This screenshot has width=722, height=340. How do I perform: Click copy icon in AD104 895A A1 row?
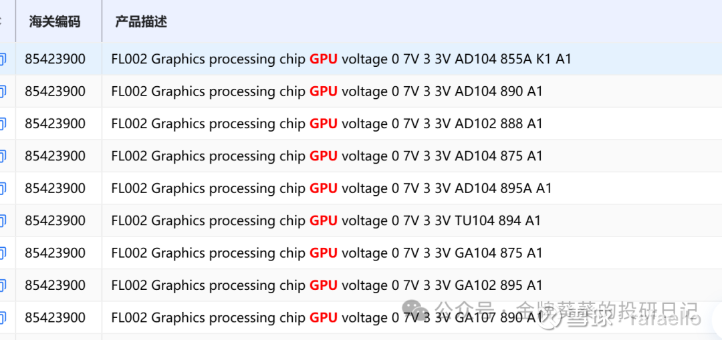pyautogui.click(x=2, y=188)
